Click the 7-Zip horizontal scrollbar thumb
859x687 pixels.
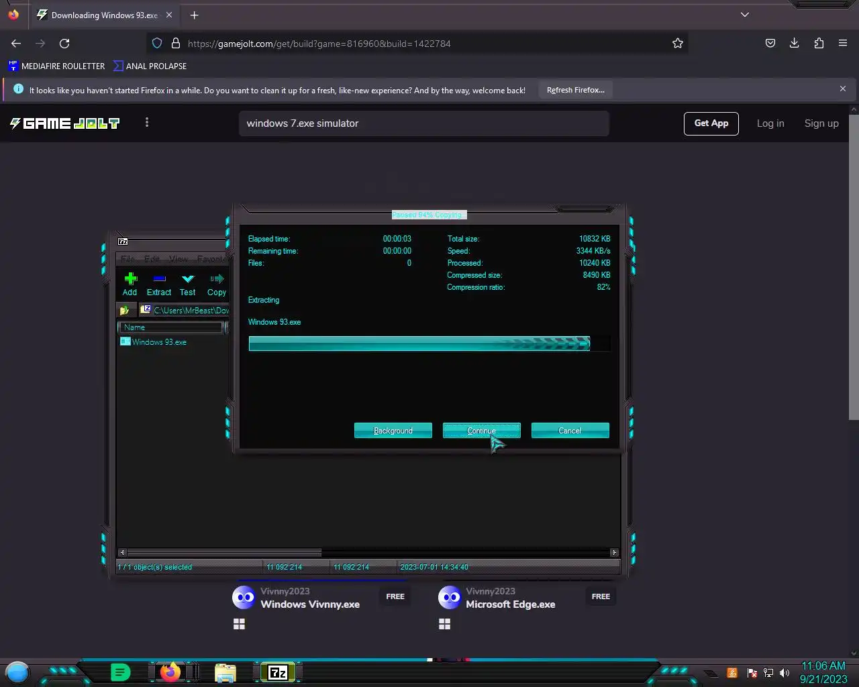(x=224, y=553)
